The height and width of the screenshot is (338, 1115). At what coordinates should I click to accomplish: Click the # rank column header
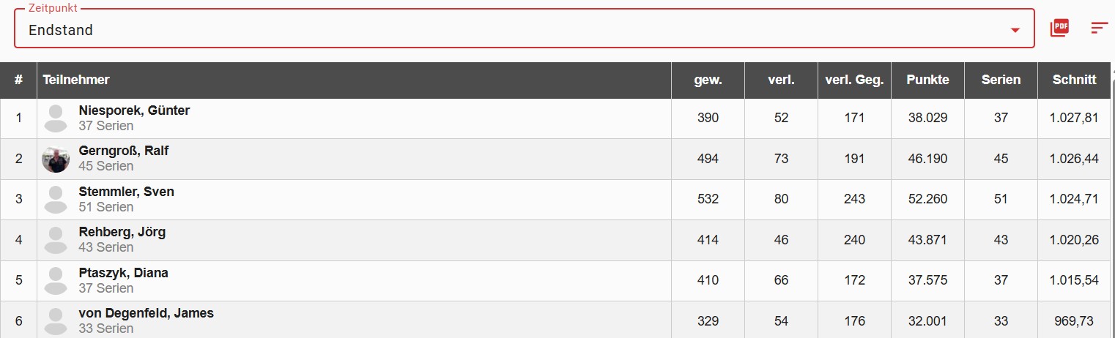point(18,80)
